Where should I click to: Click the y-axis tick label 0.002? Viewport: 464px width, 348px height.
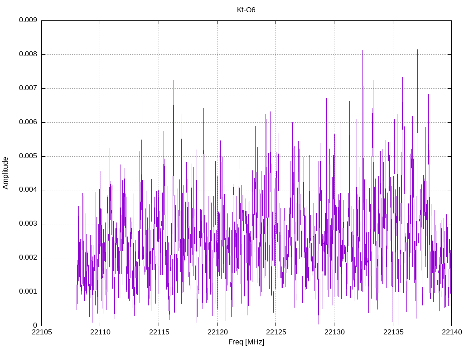tap(28, 257)
